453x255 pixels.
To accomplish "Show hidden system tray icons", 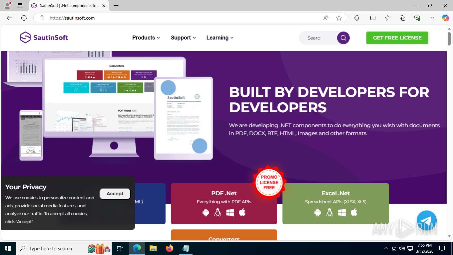I will point(386,248).
